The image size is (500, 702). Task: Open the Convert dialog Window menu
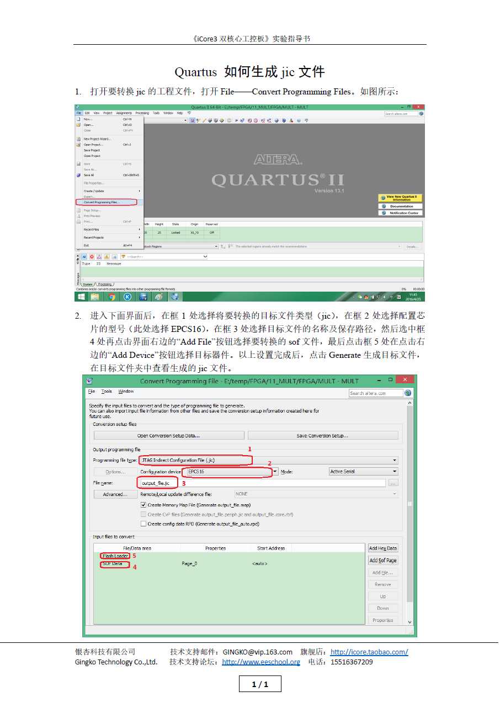(126, 391)
